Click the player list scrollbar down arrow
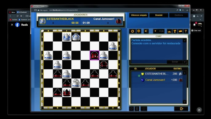Image resolution: width=211 pixels, height=119 pixels. [185, 102]
